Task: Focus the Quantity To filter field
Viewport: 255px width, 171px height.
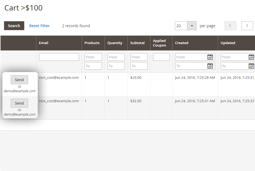Action: pyautogui.click(x=116, y=66)
